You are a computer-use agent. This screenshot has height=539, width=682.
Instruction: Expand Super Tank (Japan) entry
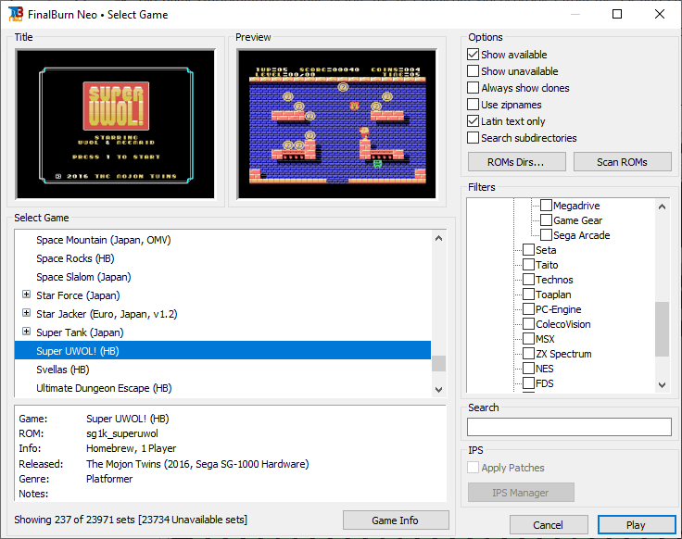coord(27,332)
